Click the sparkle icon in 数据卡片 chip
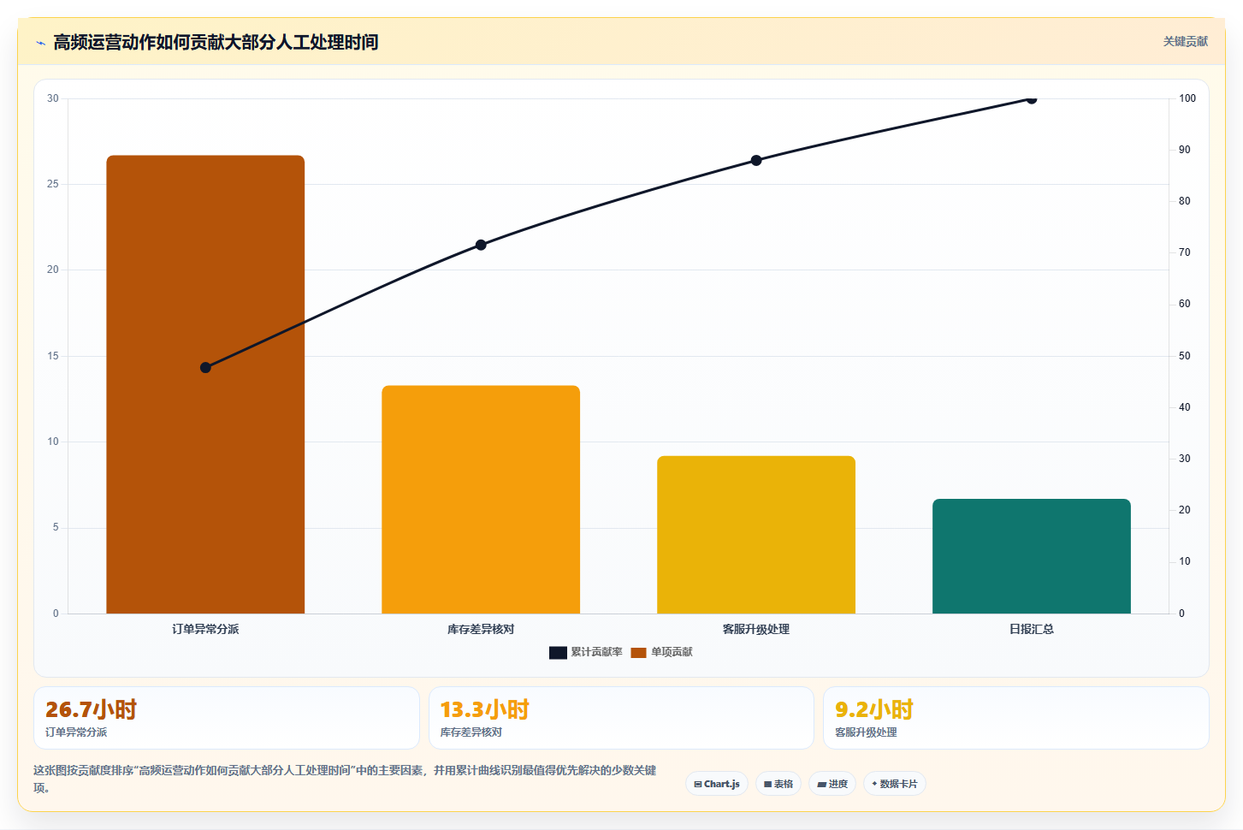The width and height of the screenshot is (1243, 830). click(x=874, y=784)
